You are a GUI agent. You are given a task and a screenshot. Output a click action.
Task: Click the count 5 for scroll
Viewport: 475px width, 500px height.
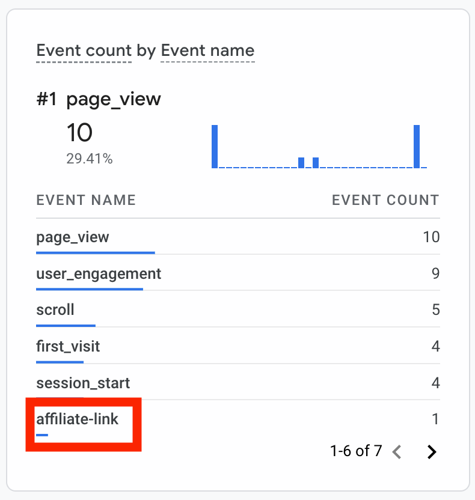(x=436, y=309)
